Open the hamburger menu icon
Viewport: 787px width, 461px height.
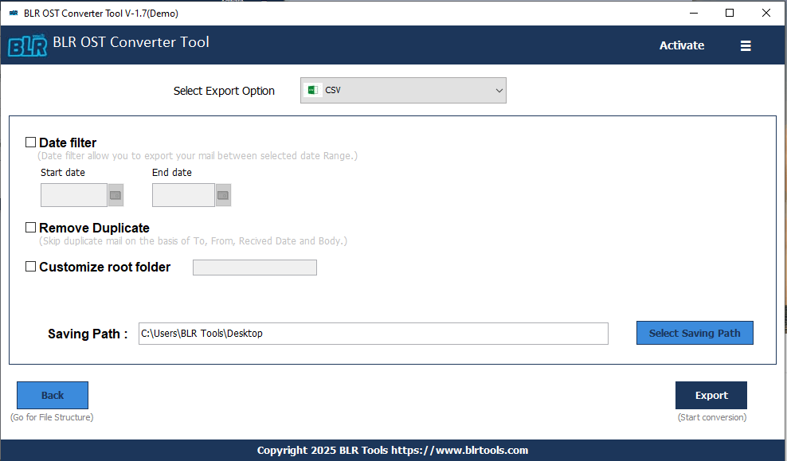746,45
